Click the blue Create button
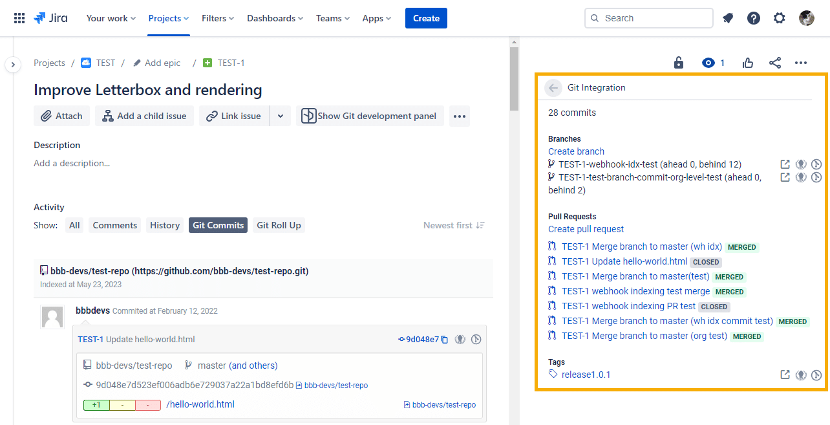 click(426, 18)
